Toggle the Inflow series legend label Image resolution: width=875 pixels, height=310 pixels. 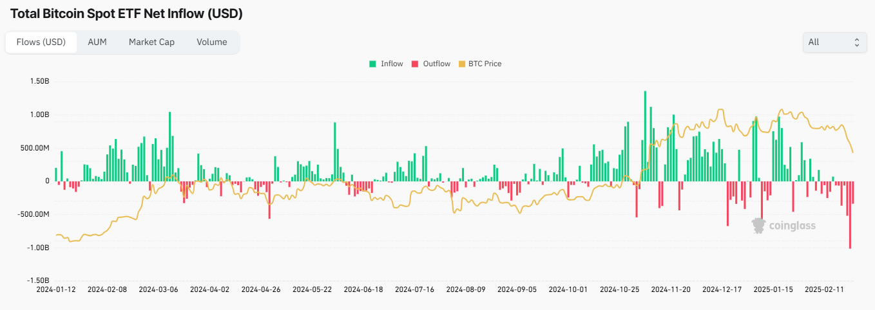[392, 64]
